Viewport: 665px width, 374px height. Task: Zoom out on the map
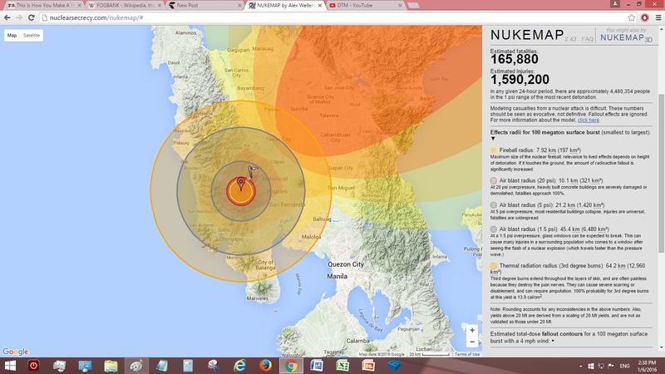[472, 342]
